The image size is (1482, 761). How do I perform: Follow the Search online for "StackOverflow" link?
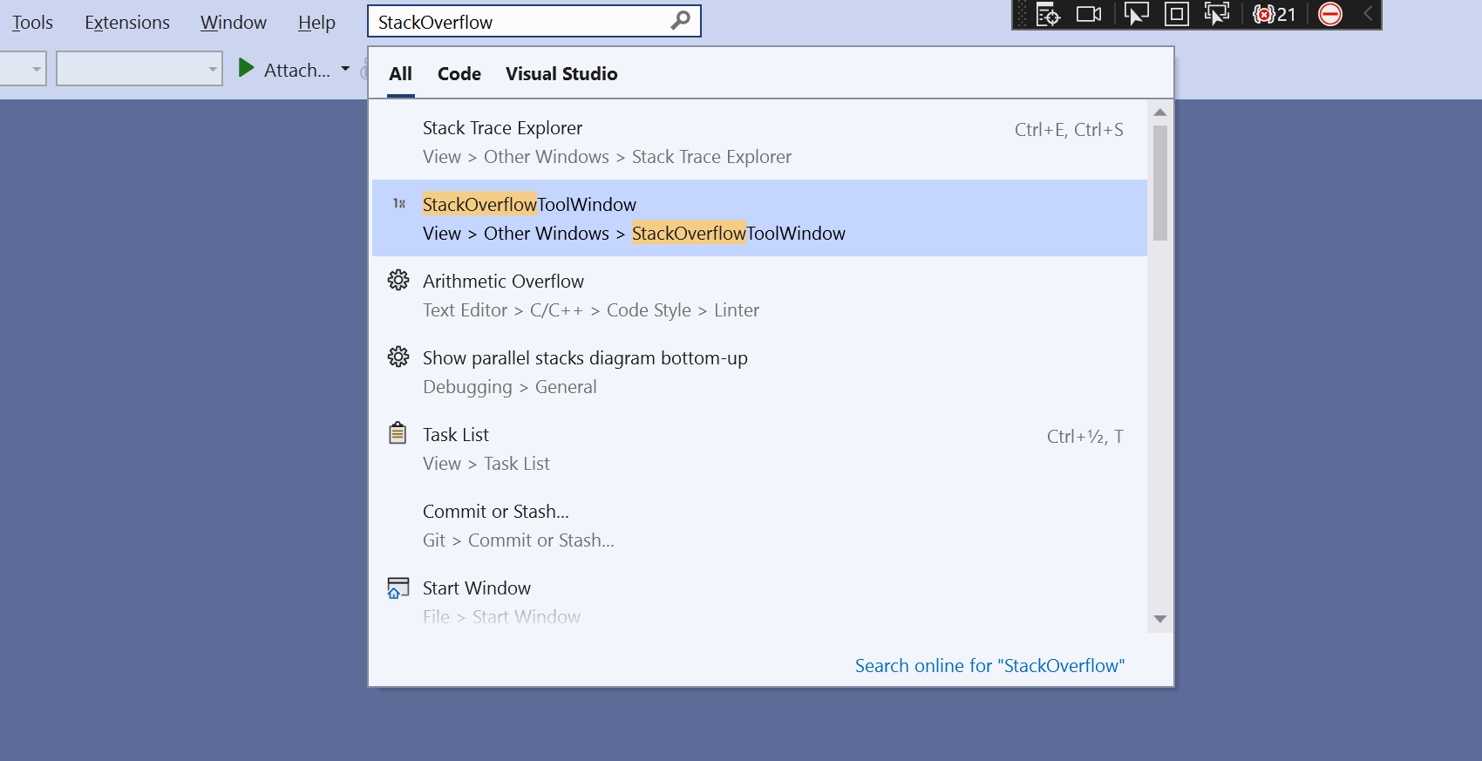[989, 666]
